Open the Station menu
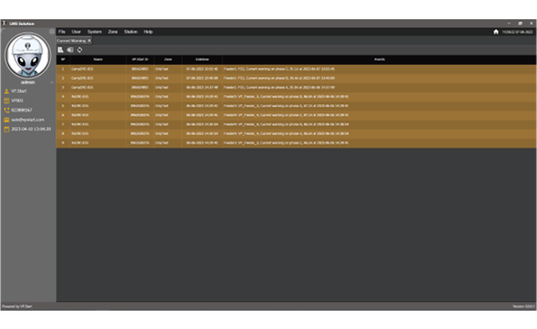Image resolution: width=537 pixels, height=329 pixels. [131, 32]
